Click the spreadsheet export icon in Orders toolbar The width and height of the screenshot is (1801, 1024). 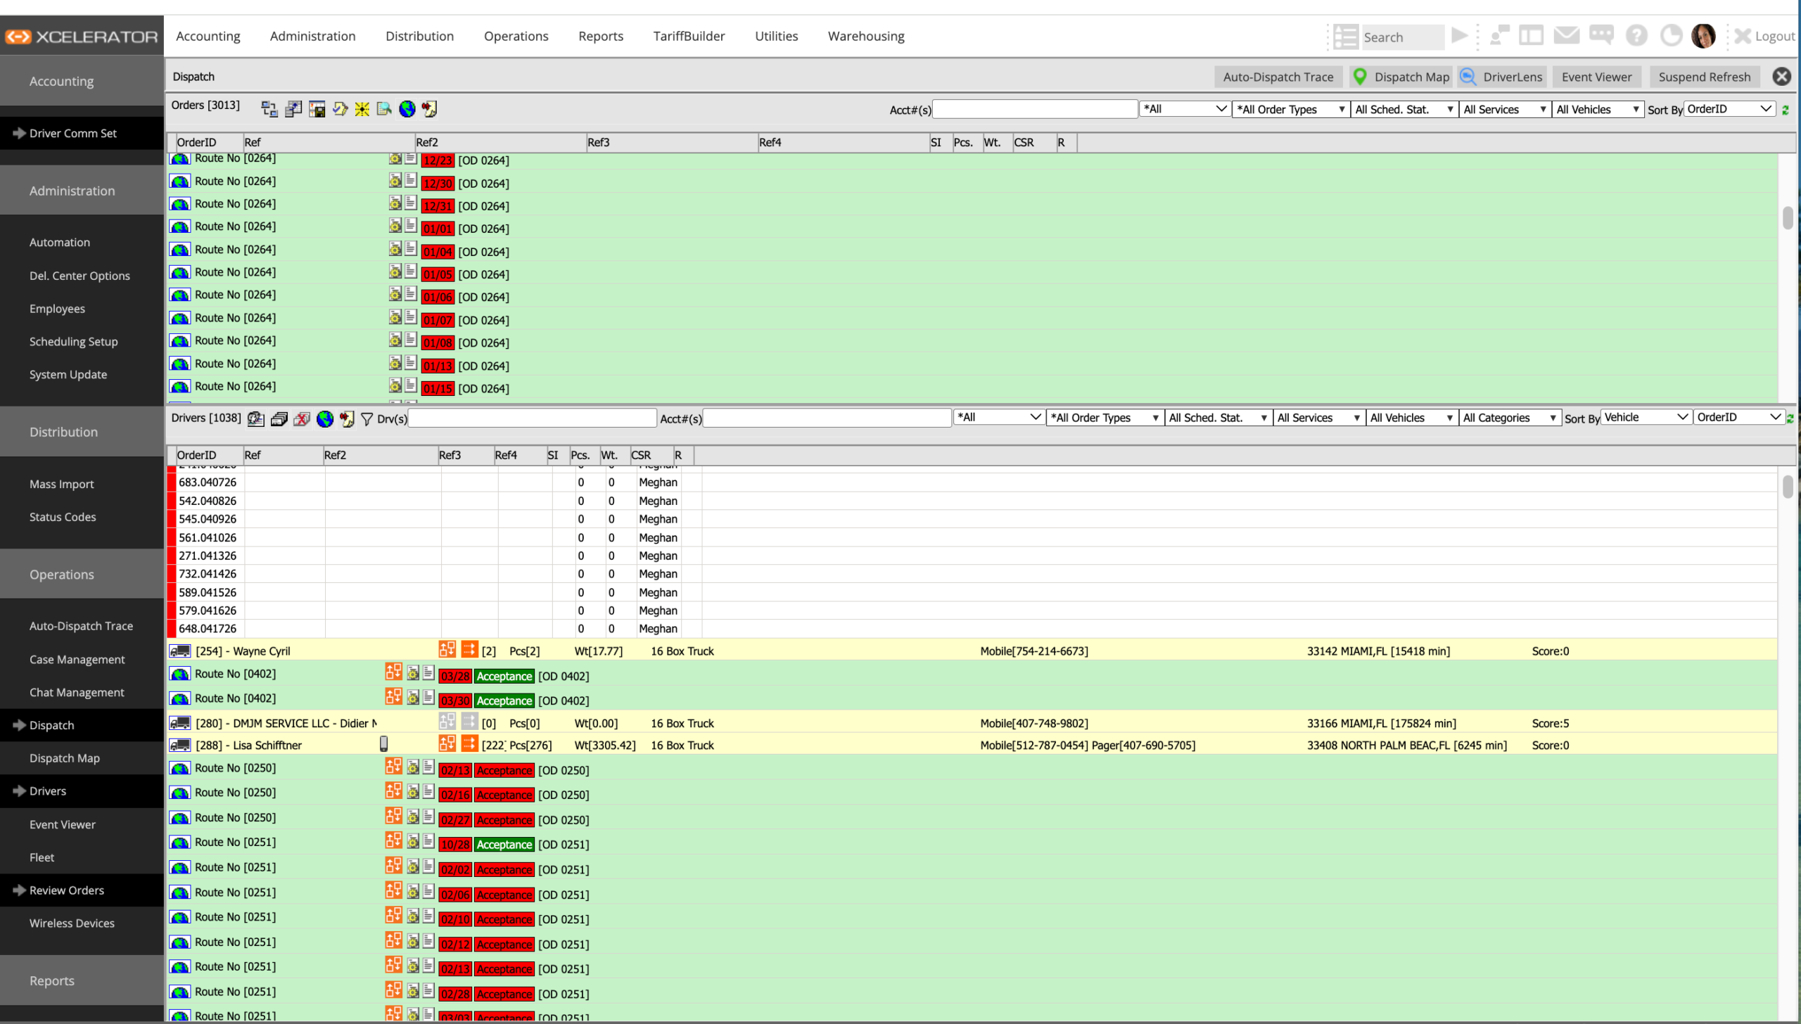[293, 109]
